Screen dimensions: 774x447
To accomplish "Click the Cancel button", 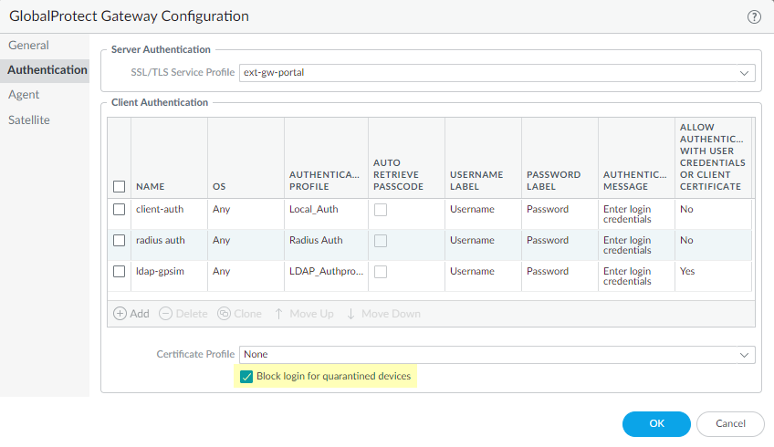I will (730, 424).
